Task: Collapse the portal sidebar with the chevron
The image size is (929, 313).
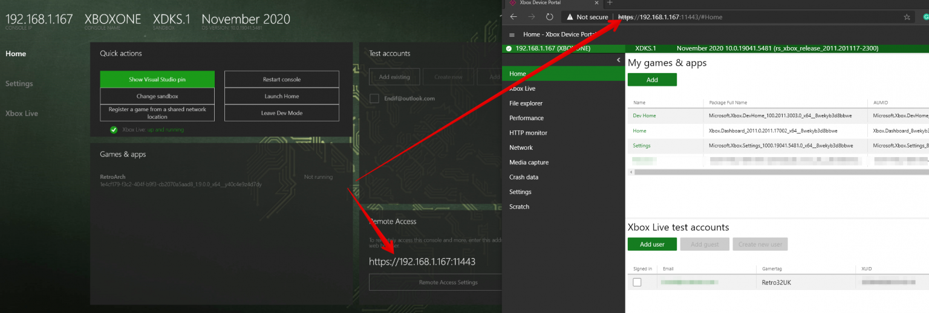Action: [x=619, y=60]
